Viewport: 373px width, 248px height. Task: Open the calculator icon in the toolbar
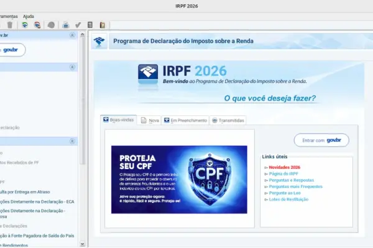click(x=90, y=25)
